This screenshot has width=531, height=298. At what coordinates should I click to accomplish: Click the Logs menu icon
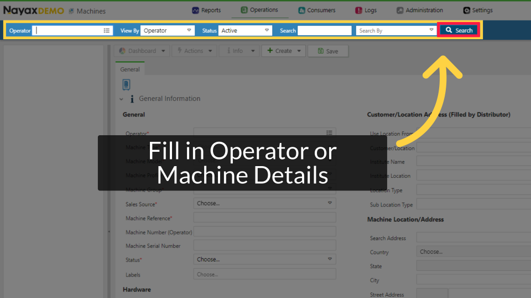(358, 10)
